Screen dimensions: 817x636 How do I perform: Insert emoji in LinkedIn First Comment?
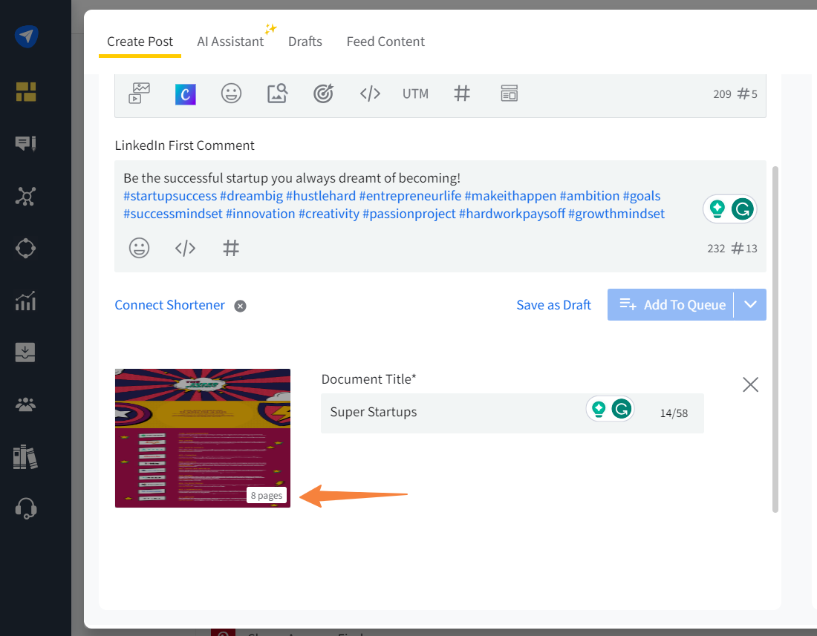pyautogui.click(x=139, y=248)
